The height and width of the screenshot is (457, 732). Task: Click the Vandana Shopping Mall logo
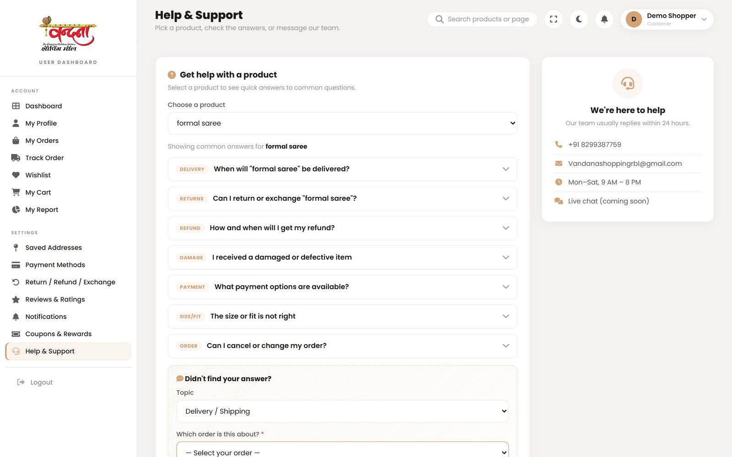point(68,34)
